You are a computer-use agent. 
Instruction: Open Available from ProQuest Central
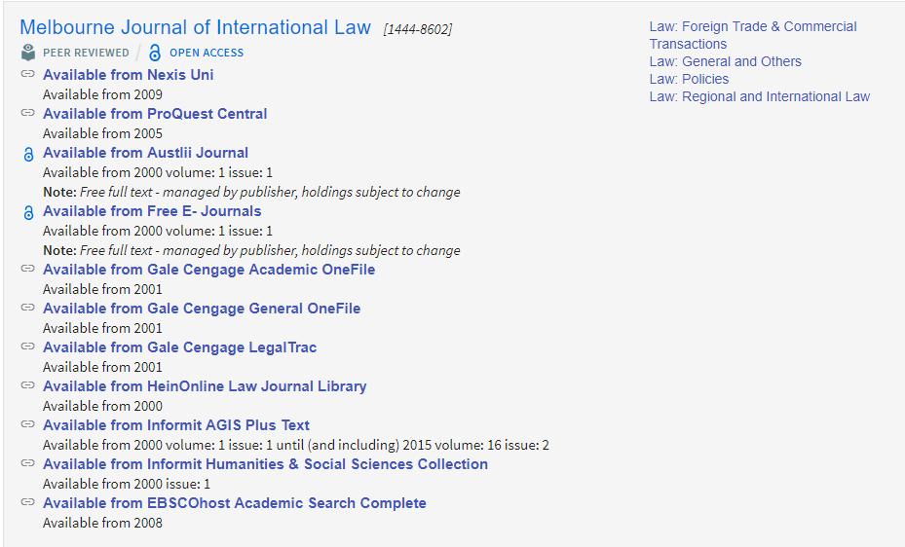click(155, 114)
